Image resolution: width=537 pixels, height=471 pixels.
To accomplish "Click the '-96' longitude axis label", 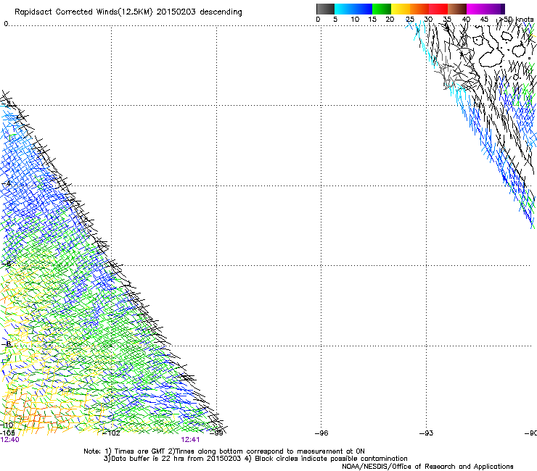I will click(321, 433).
